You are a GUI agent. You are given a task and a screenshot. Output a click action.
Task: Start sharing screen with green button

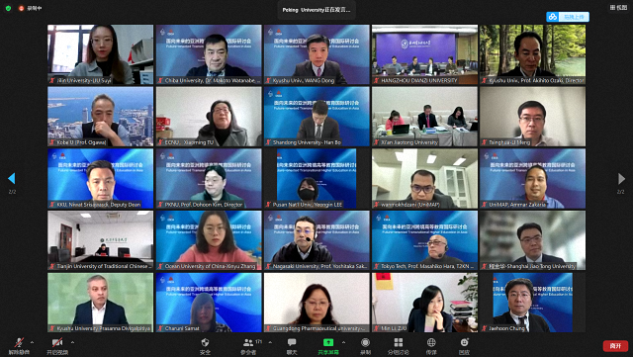[x=328, y=346]
